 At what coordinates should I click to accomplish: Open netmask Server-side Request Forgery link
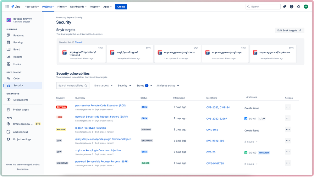click(101, 117)
